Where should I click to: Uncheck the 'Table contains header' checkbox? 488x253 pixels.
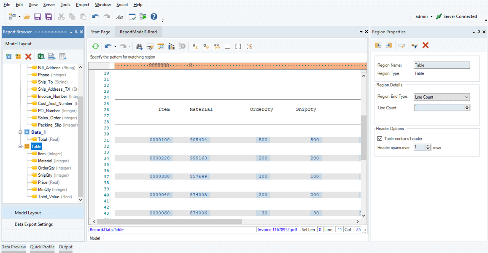[380, 139]
